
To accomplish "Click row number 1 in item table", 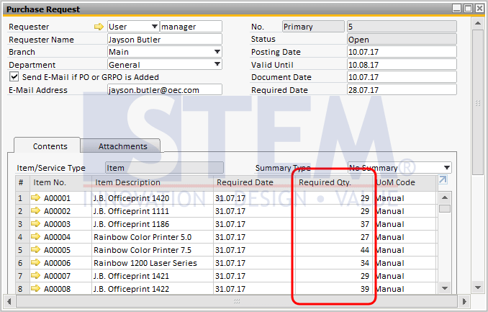I will [x=22, y=198].
